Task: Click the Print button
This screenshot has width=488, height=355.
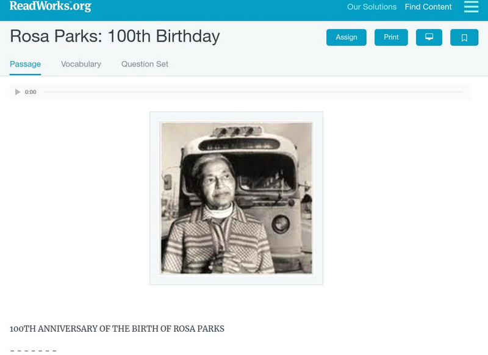Action: (391, 37)
